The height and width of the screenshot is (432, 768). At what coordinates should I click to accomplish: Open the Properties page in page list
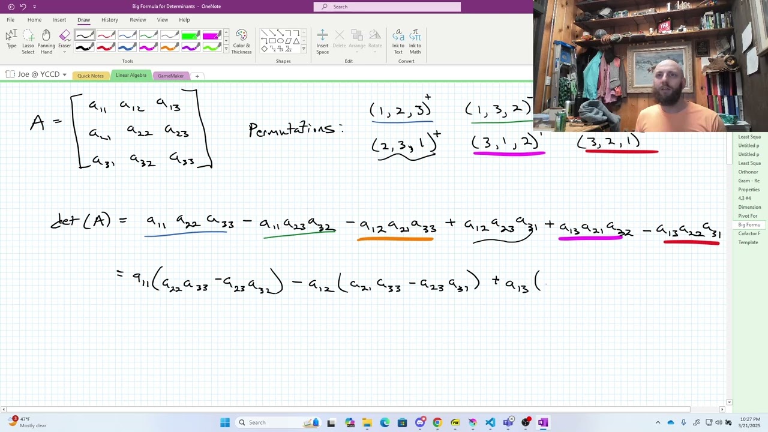pos(749,190)
